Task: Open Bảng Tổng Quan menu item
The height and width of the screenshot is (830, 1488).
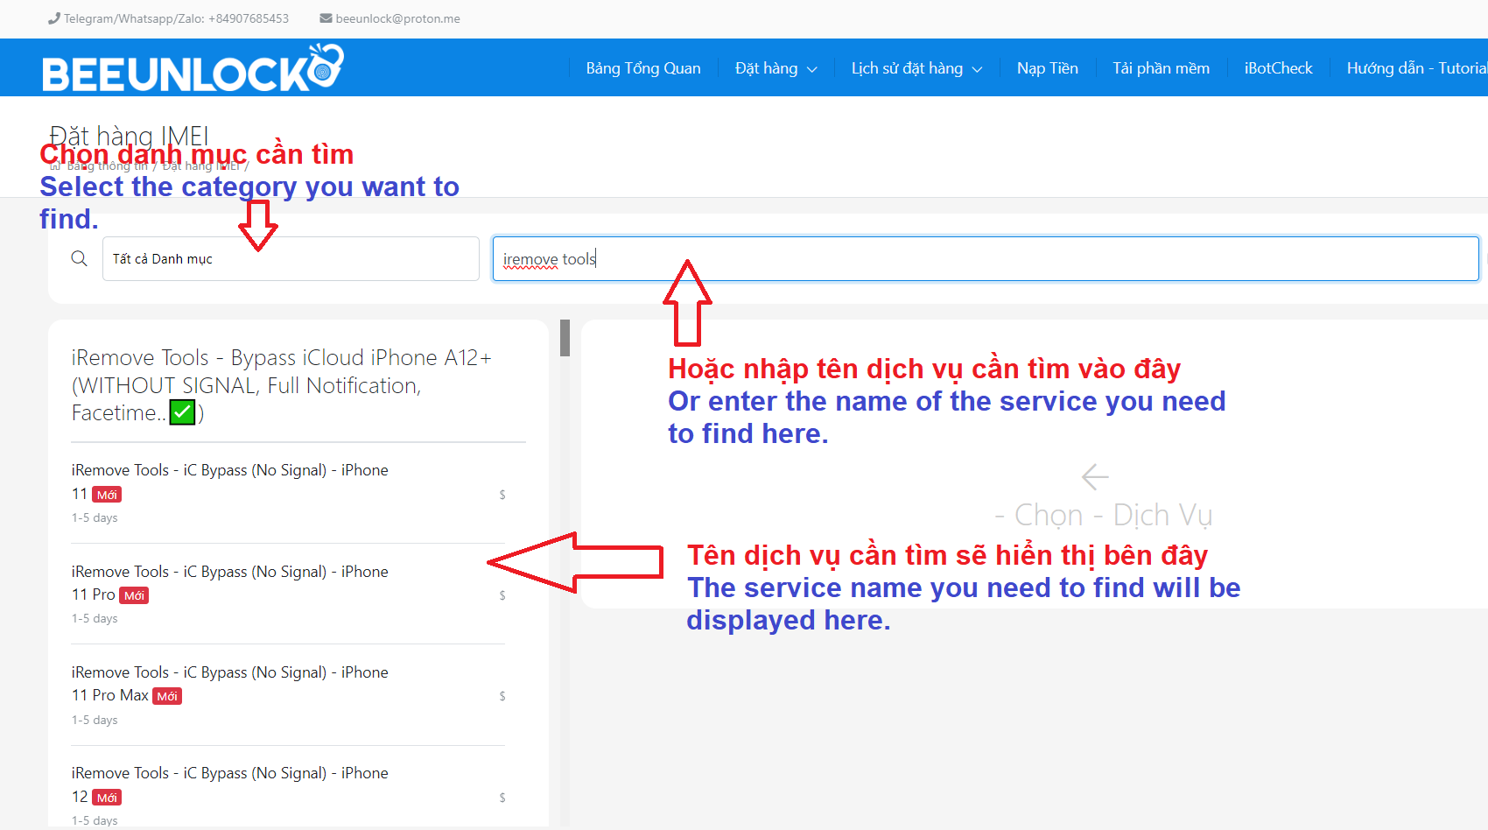Action: click(643, 68)
